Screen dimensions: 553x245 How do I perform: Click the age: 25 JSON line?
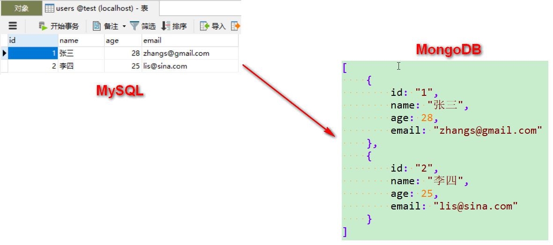tap(414, 194)
